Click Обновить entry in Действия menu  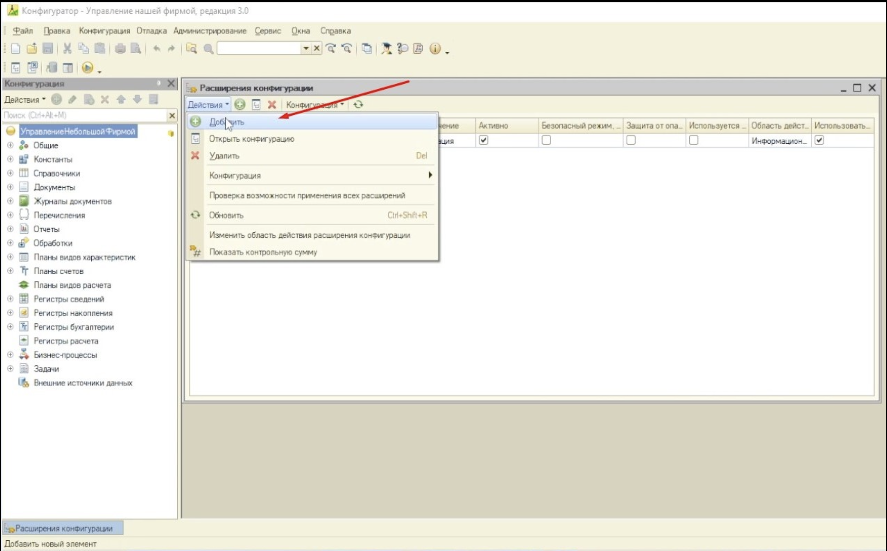point(312,215)
